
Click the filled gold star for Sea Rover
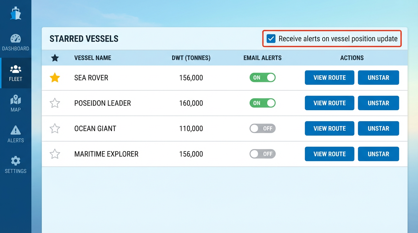point(55,78)
